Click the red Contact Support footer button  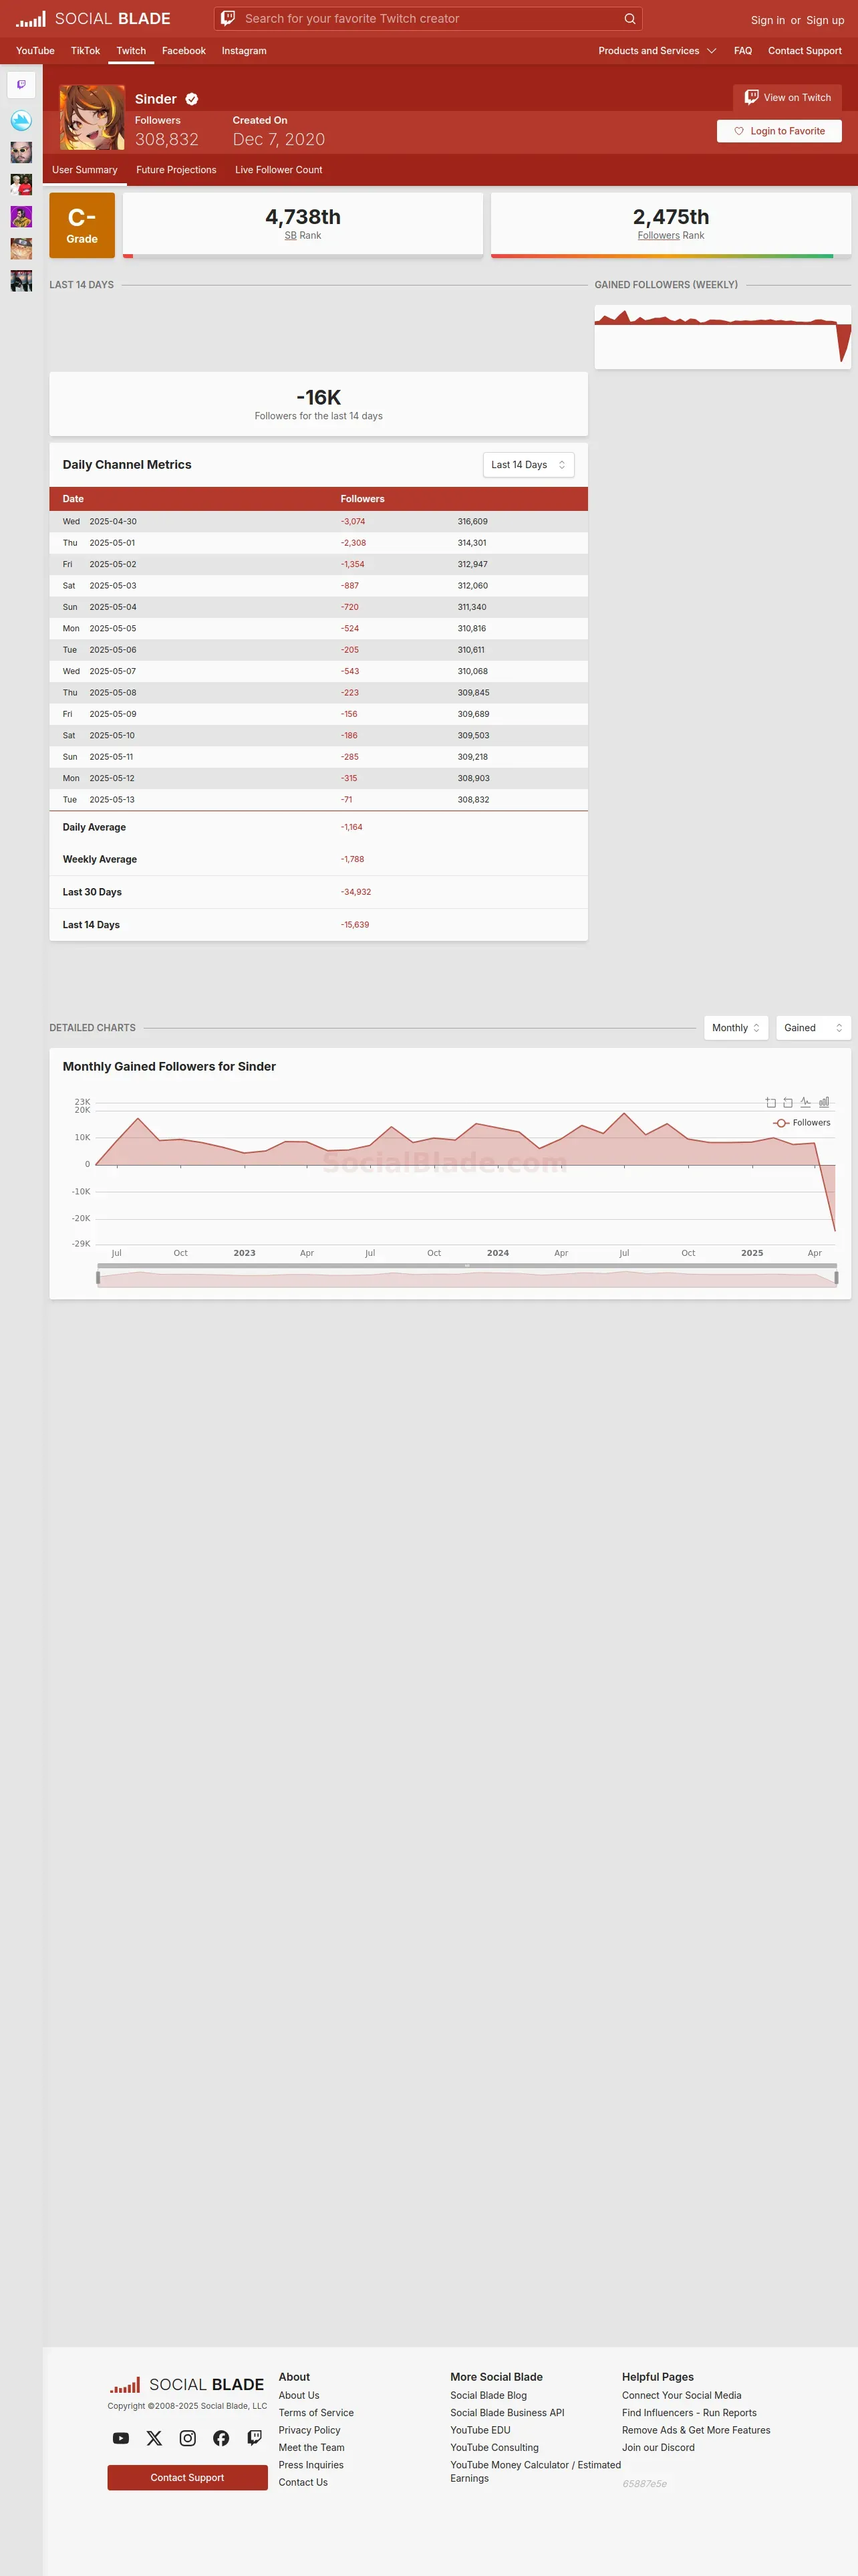[188, 2478]
